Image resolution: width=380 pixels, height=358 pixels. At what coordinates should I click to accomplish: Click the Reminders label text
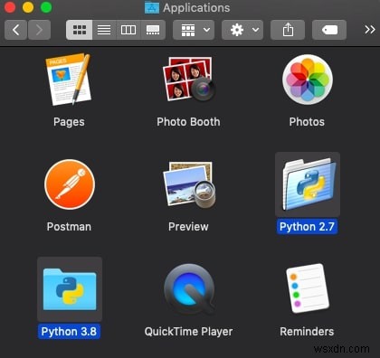pos(307,332)
